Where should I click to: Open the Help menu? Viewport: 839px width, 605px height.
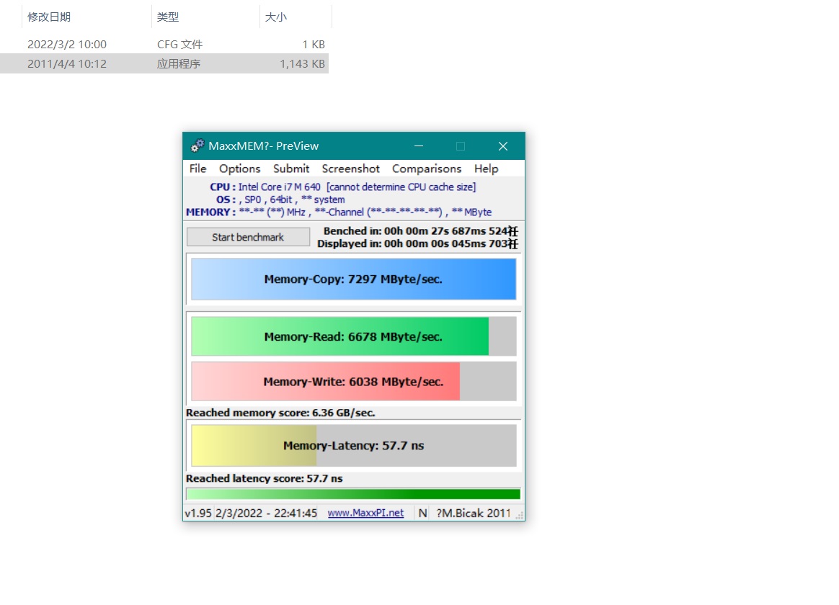click(x=486, y=169)
